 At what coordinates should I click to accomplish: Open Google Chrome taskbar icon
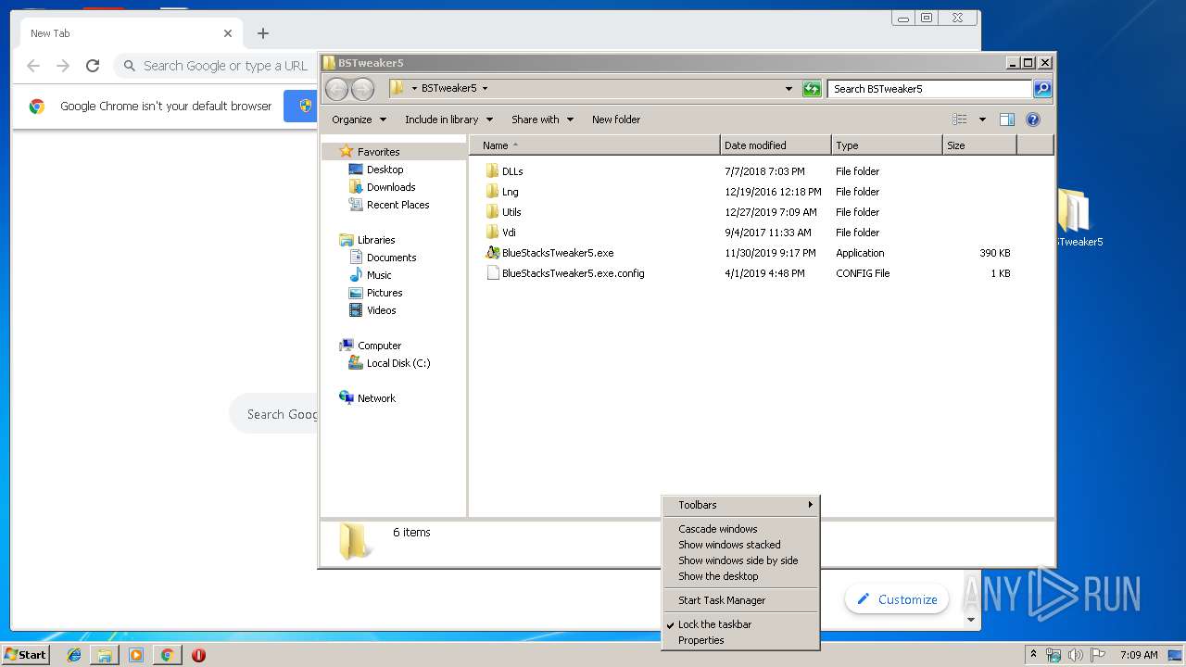[x=167, y=655]
